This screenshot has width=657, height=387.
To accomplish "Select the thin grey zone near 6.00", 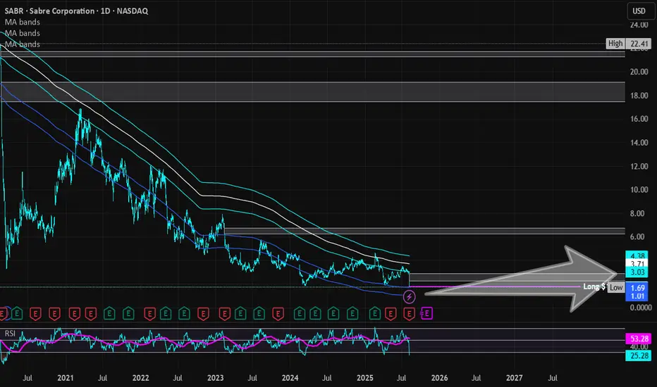I will click(x=424, y=231).
